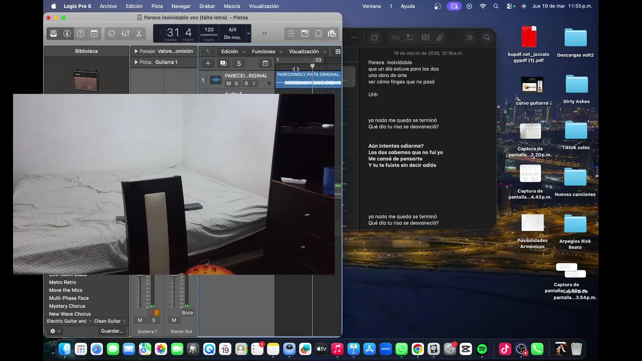Mute the Guitarra 1 channel strip
The height and width of the screenshot is (361, 642).
[x=140, y=320]
